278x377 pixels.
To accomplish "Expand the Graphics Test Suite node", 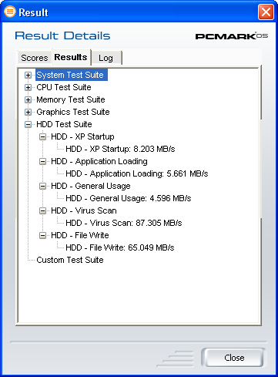I will 28,112.
